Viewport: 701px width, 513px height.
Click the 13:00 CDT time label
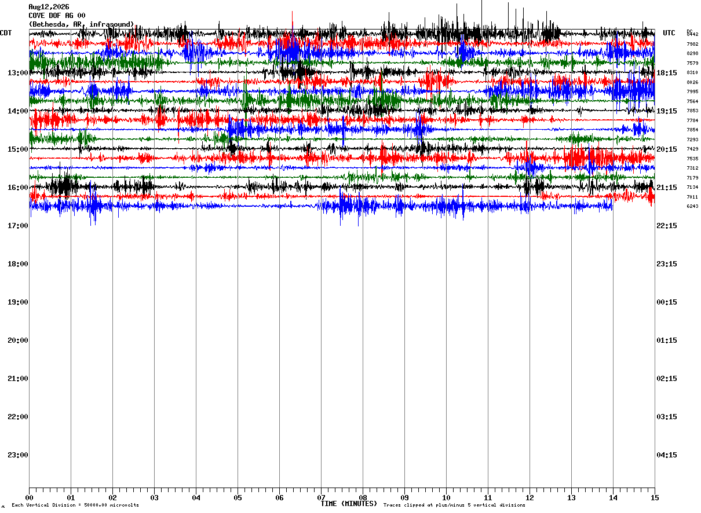[x=18, y=73]
